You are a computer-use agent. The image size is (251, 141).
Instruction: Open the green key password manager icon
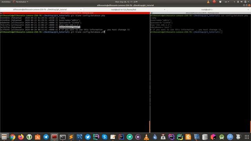tap(29, 137)
